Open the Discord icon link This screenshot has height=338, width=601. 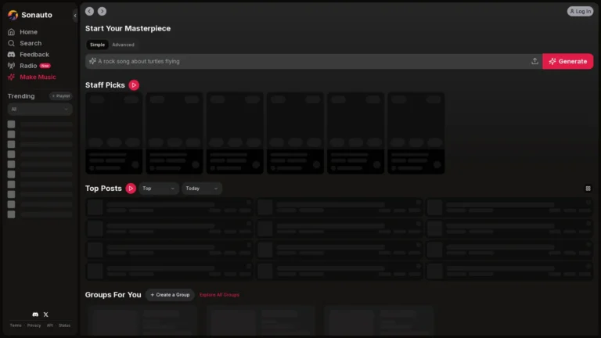[34, 314]
